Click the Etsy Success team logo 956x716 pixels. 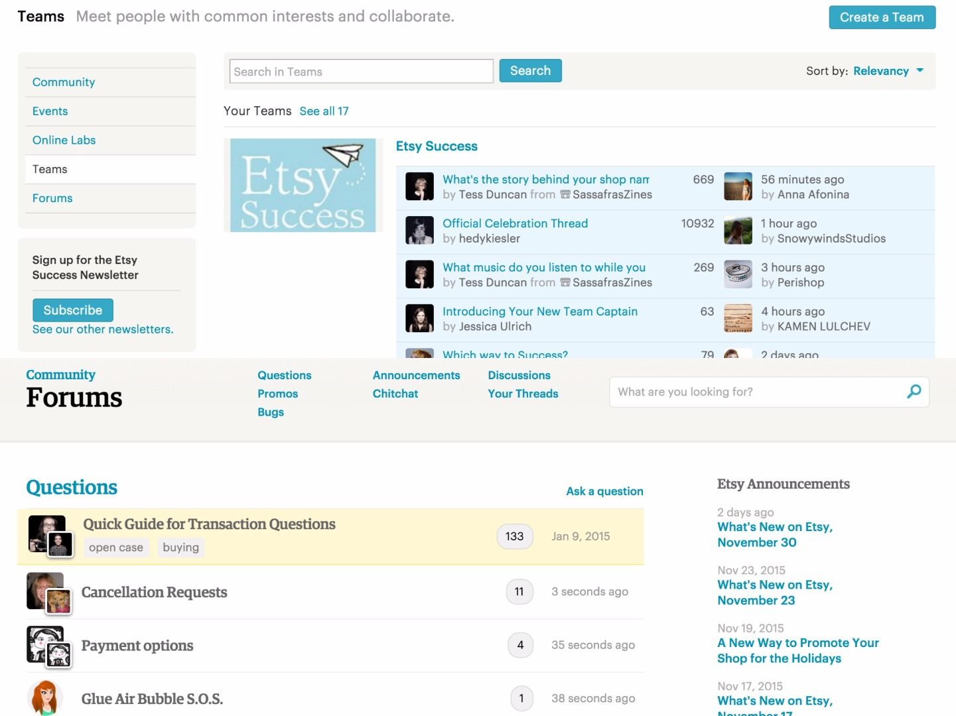304,184
